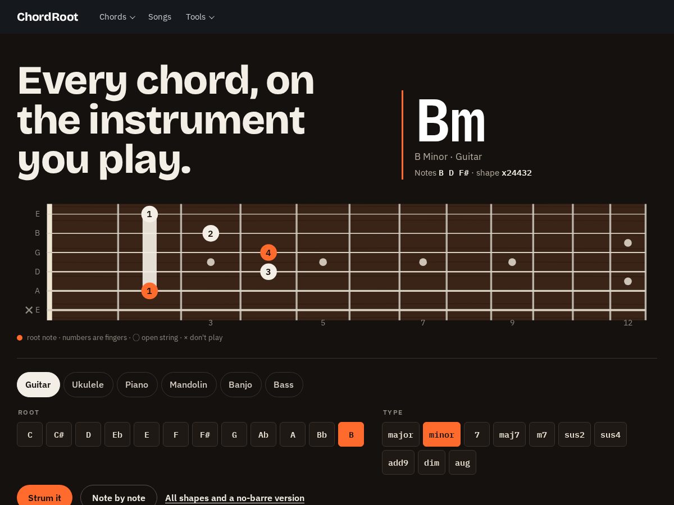Choose the sus4 chord type
The image size is (674, 505).
[x=611, y=434]
